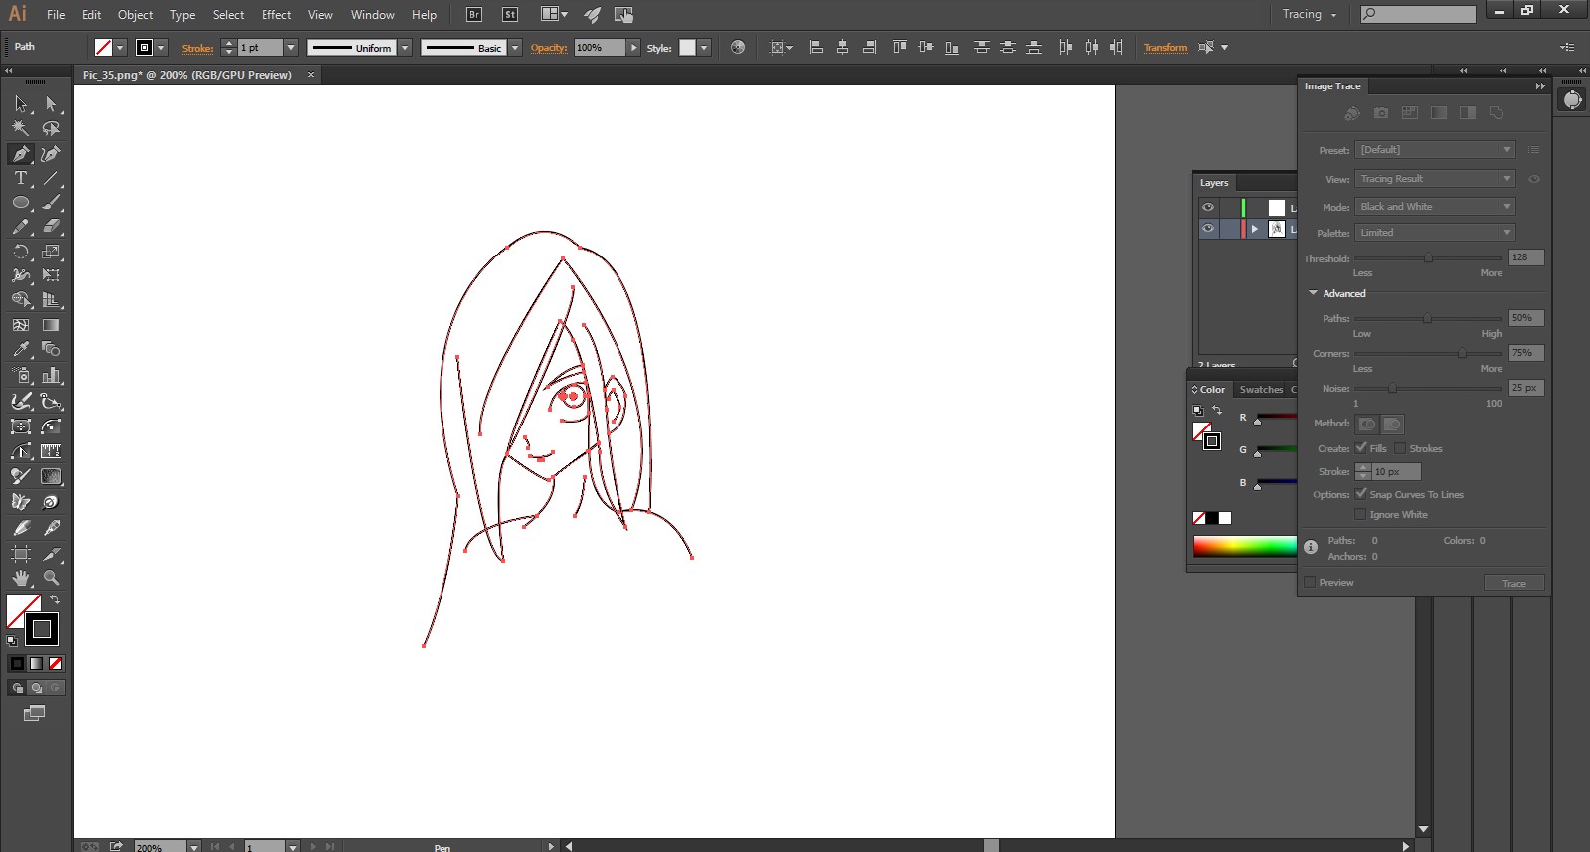Select the Zoom magnifier tool
The image size is (1590, 852).
[x=51, y=578]
